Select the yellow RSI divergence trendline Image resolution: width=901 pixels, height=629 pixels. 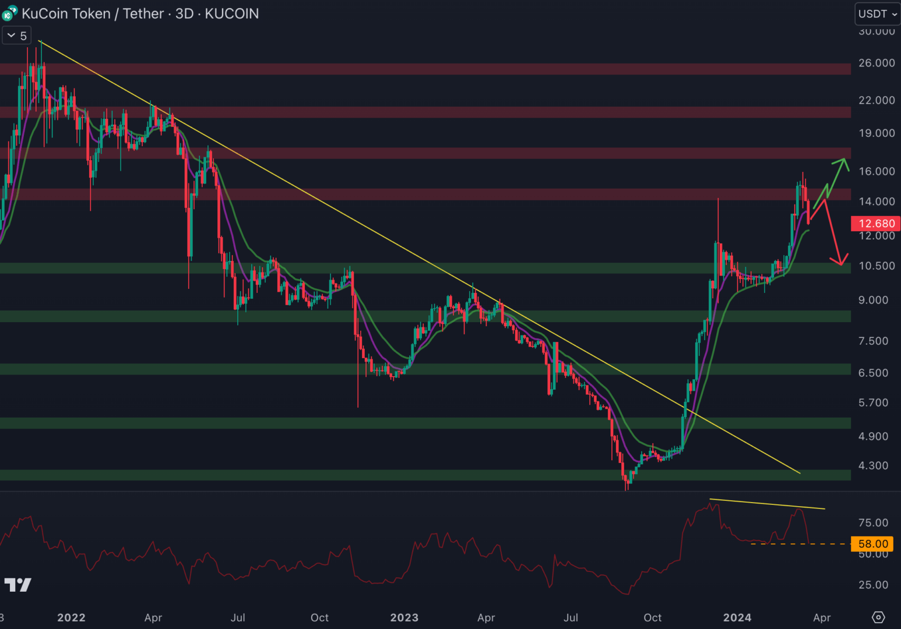pyautogui.click(x=766, y=504)
